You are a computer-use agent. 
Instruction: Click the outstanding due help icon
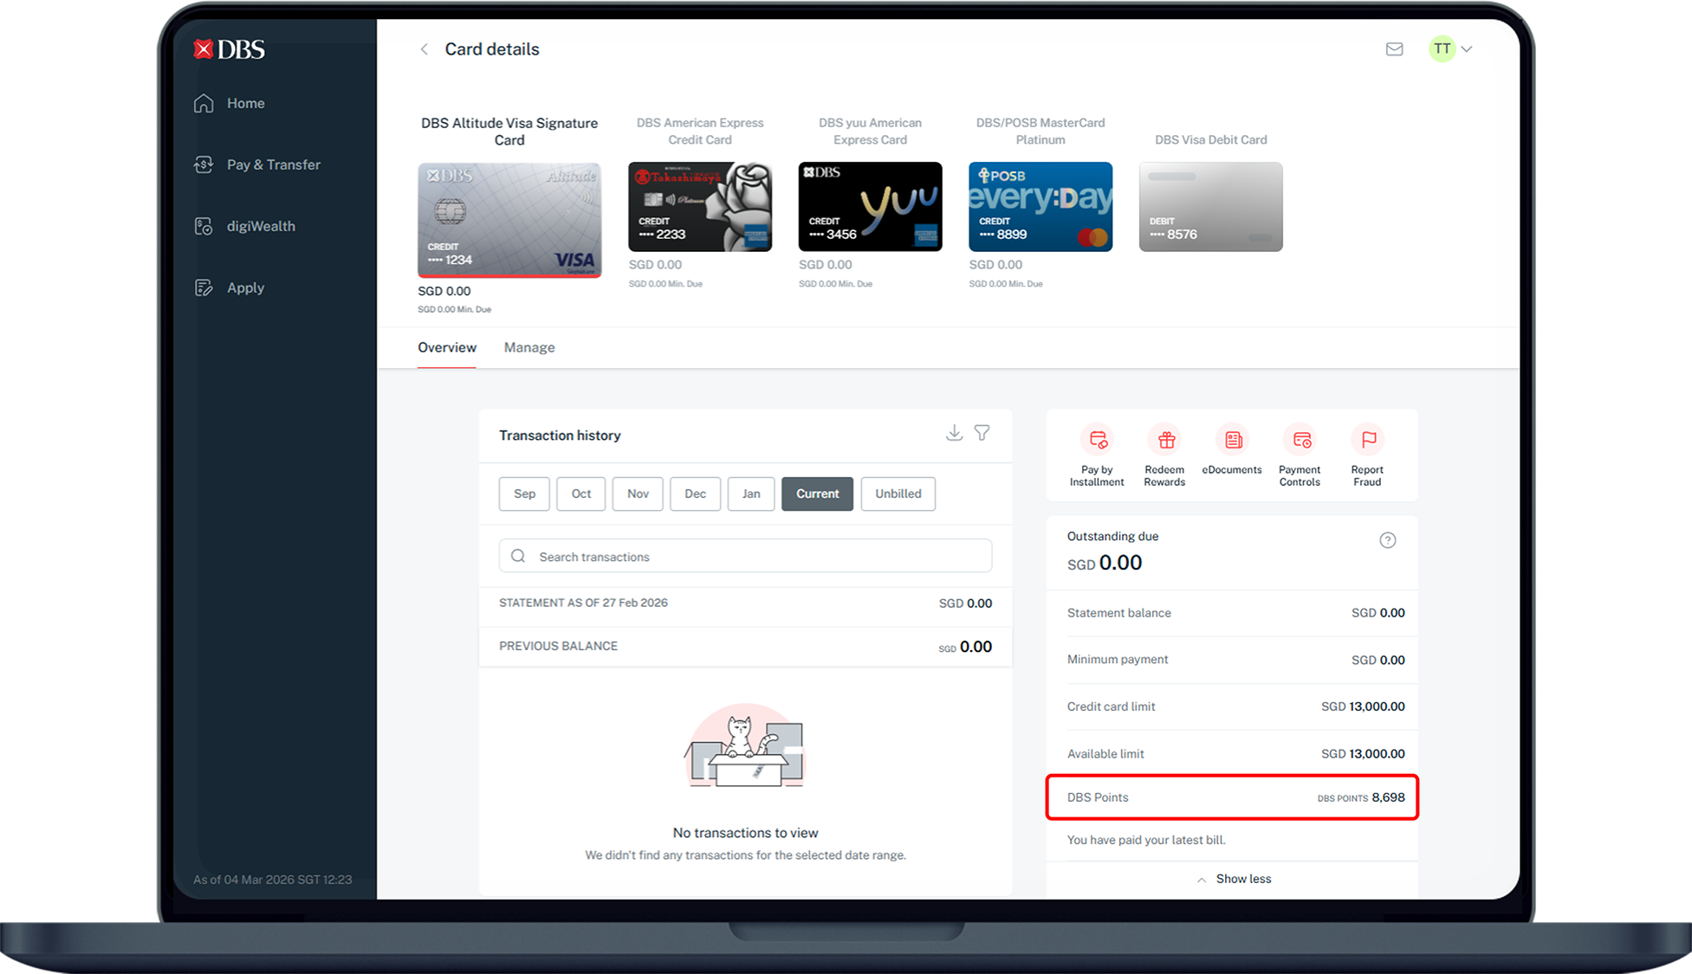[1387, 540]
